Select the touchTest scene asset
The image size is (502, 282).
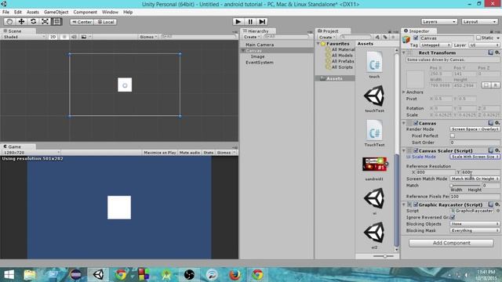click(374, 99)
